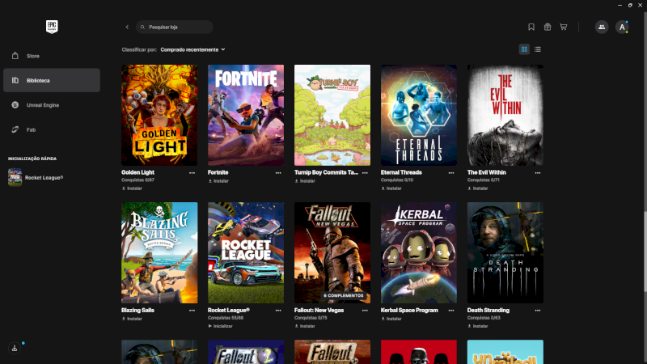Screen dimensions: 647x364
Task: Install Fallout: New Vegas
Action: (x=305, y=326)
